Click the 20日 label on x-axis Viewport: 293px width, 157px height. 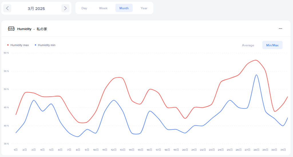click(185, 150)
